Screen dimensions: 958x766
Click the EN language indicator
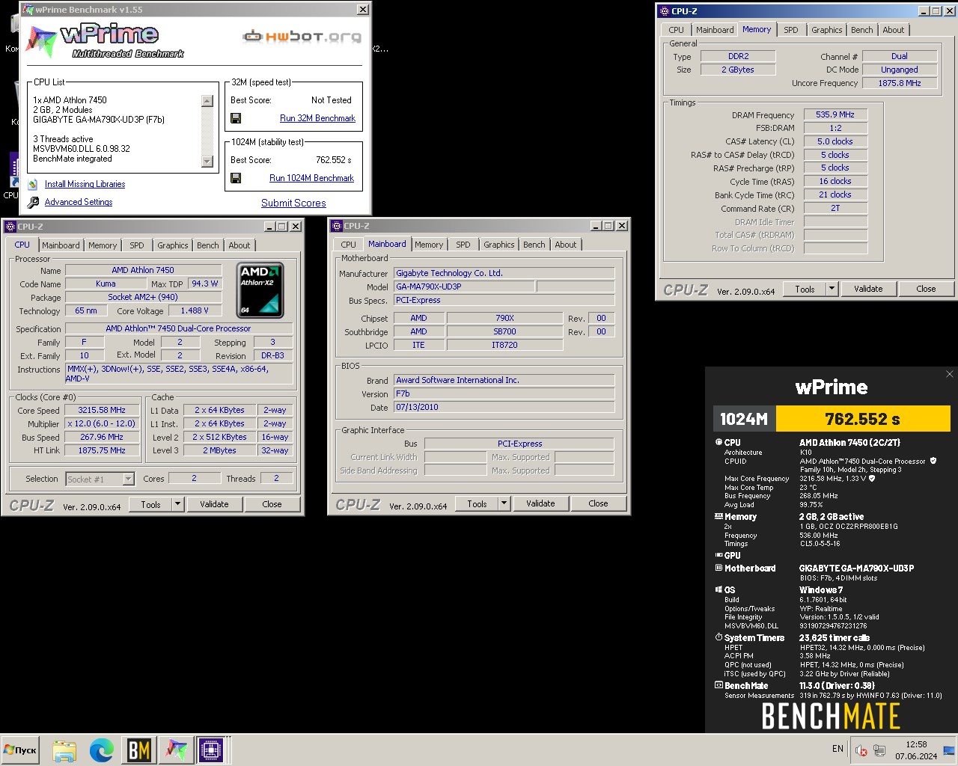[838, 749]
